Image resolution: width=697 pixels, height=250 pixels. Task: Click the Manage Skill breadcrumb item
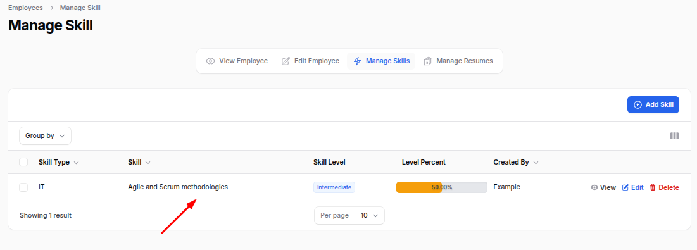tap(80, 8)
